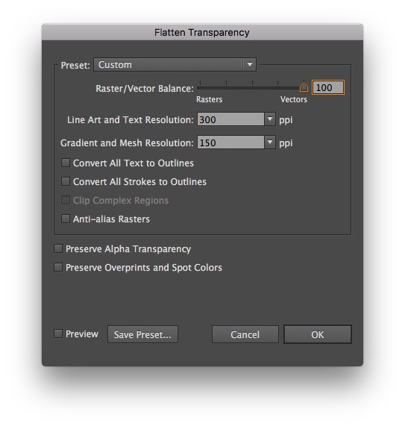
Task: Expand the Gradient and Mesh Resolution arrow
Action: (270, 142)
